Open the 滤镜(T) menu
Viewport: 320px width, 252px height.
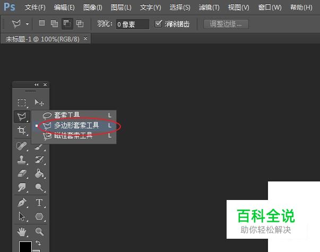click(209, 7)
